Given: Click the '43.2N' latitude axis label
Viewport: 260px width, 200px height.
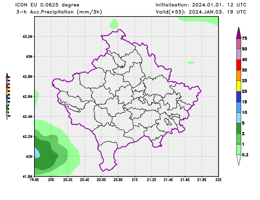Looking at the screenshot, I should (x=28, y=36).
